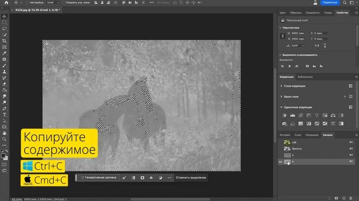Click Отменить выделение button
Screen dimensions: 359x201
191,178
